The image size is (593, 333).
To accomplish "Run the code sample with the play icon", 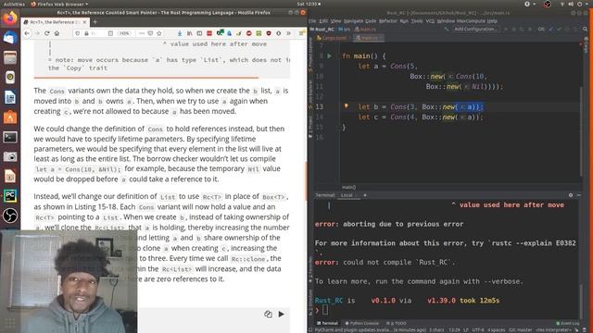I will point(282,314).
